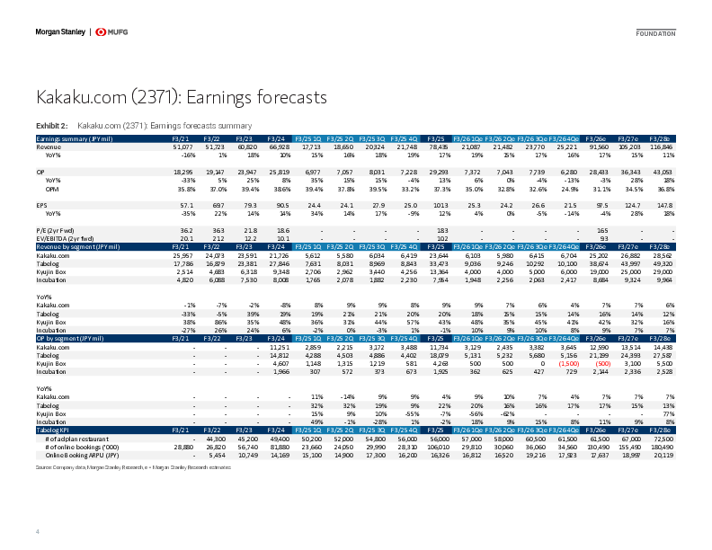Click Kyujin Box OP YoY F3/28e value 77%

coord(669,414)
